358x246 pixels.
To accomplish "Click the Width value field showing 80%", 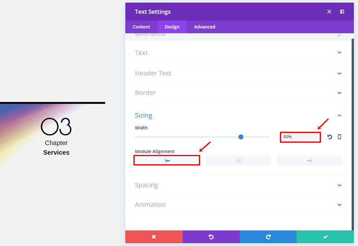I will click(x=301, y=137).
